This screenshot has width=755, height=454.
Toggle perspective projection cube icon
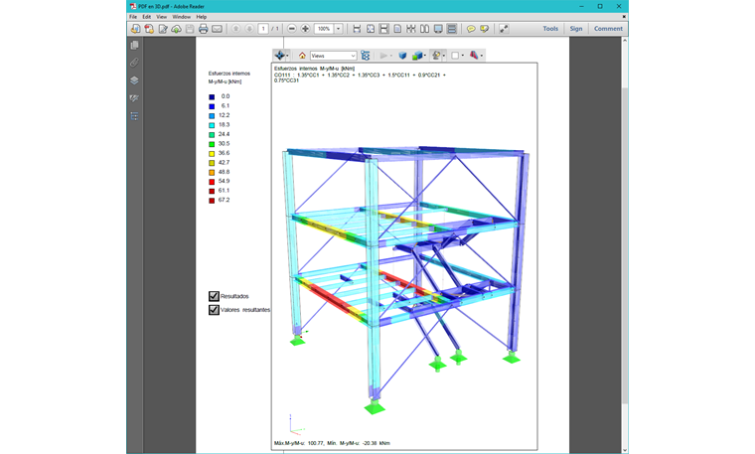coord(402,56)
